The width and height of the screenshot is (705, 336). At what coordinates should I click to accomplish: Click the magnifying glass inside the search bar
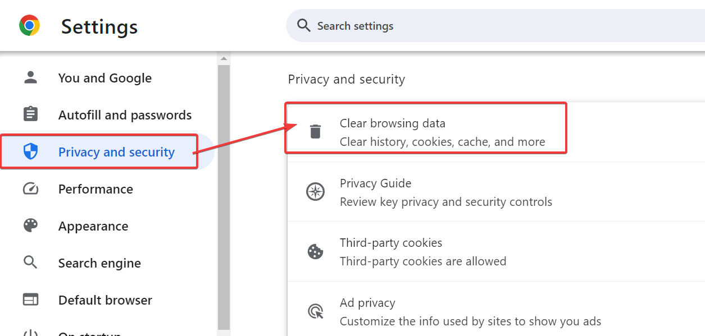[x=303, y=25]
